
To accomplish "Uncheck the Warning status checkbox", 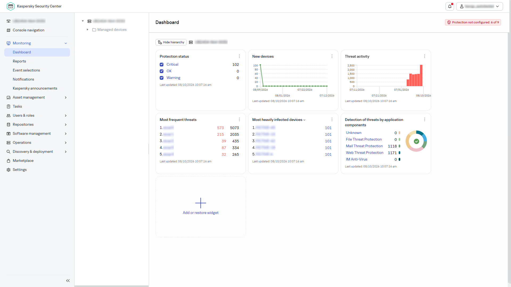I will [162, 78].
